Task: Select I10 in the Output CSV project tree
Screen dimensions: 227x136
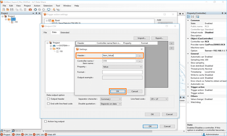Action: (61, 51)
